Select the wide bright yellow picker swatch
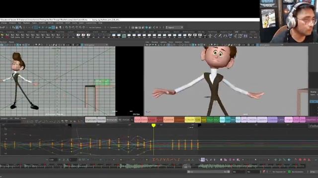 click(x=190, y=120)
